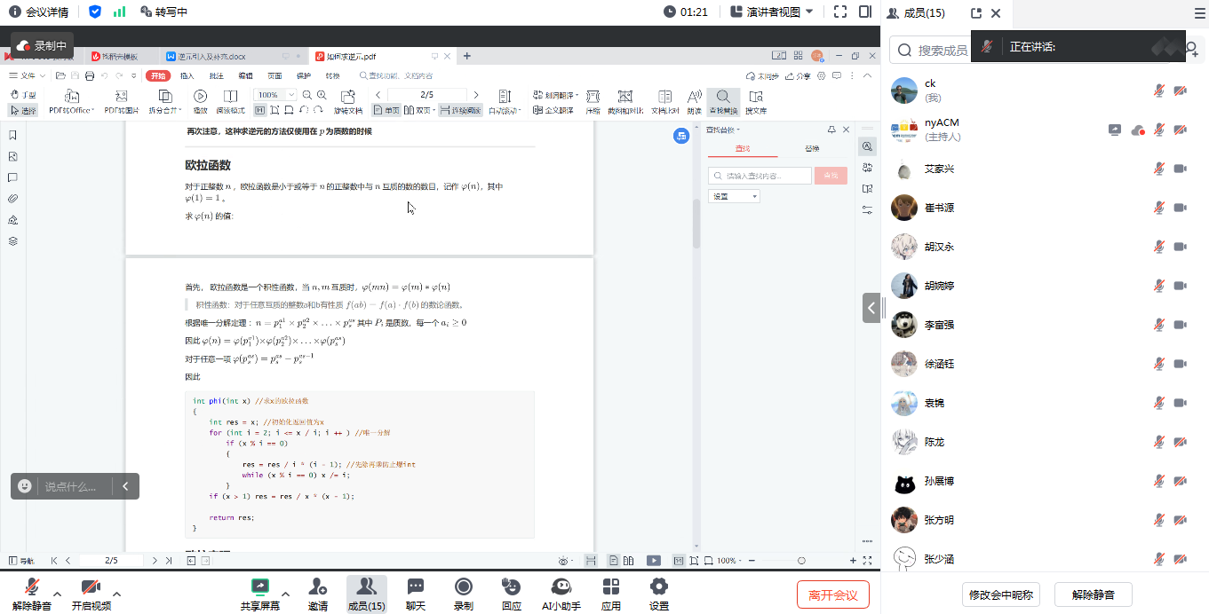Enter fullscreen mode from top bar
Image resolution: width=1209 pixels, height=614 pixels.
point(840,12)
